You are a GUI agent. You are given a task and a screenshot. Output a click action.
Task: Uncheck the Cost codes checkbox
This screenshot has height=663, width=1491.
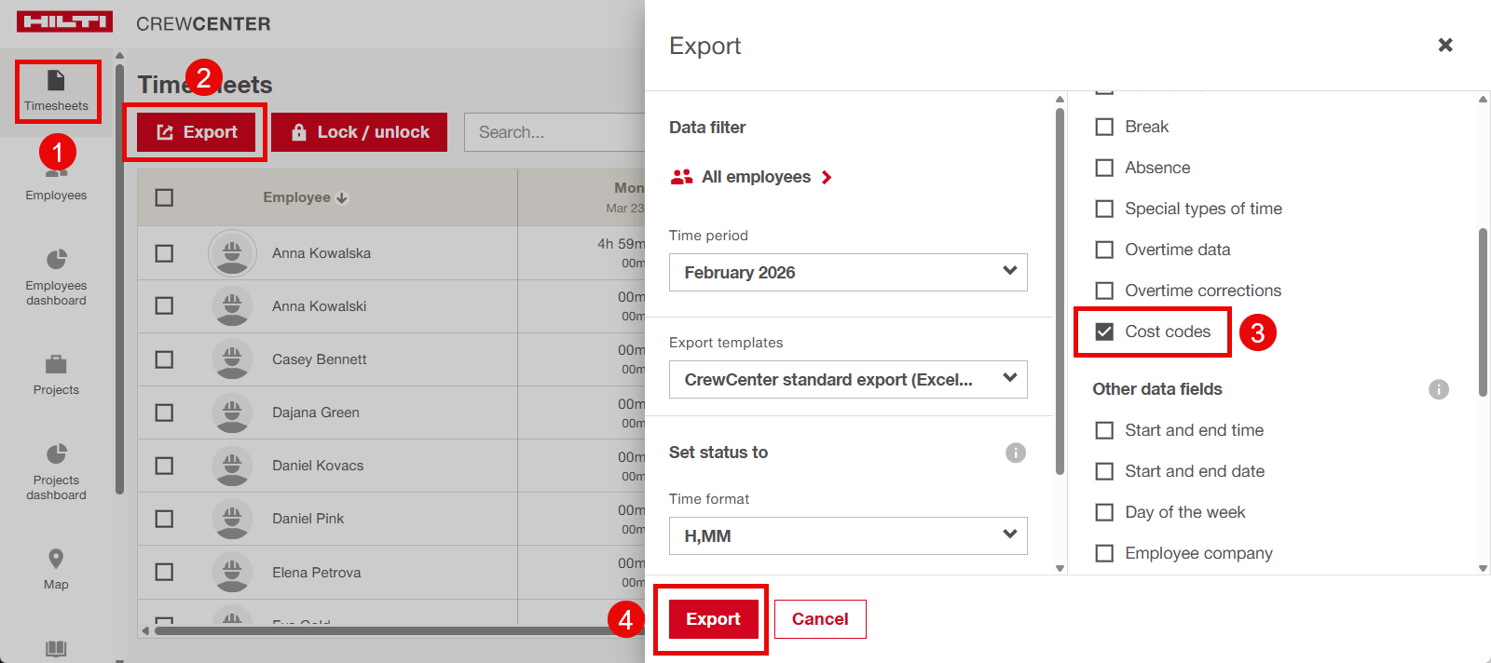pos(1104,331)
